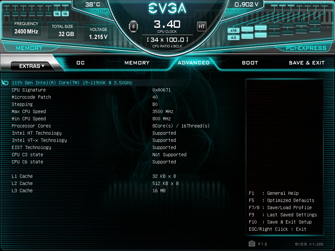Click the 16 MB cache value

(x=159, y=191)
